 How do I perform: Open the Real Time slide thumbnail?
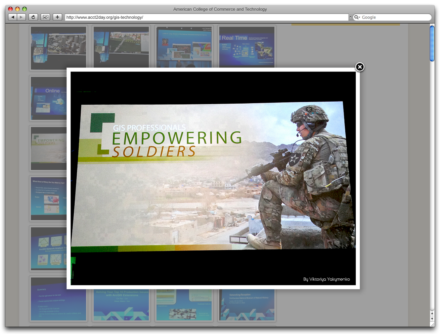click(x=247, y=48)
